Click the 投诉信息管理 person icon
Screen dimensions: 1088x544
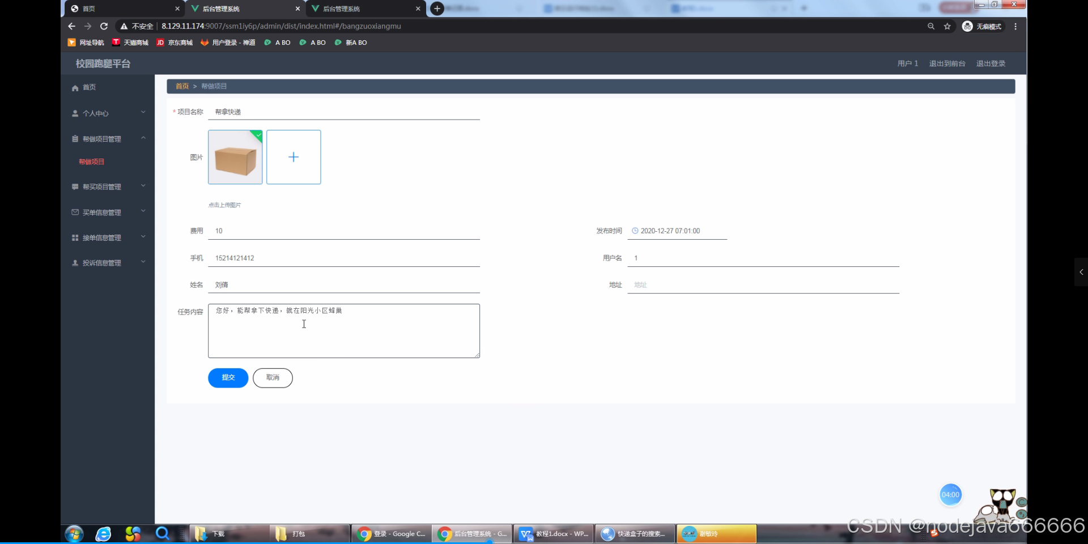point(75,263)
